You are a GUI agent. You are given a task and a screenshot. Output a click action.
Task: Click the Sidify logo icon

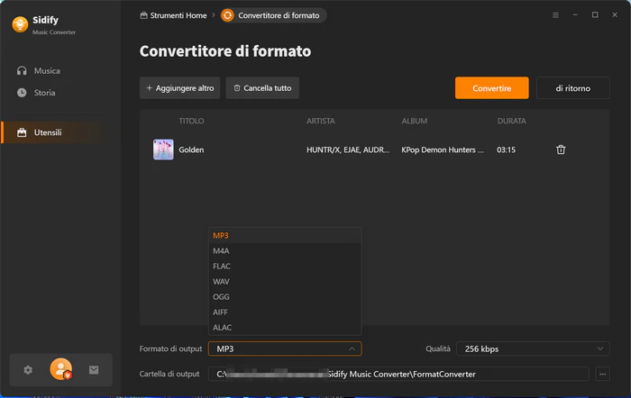[20, 24]
